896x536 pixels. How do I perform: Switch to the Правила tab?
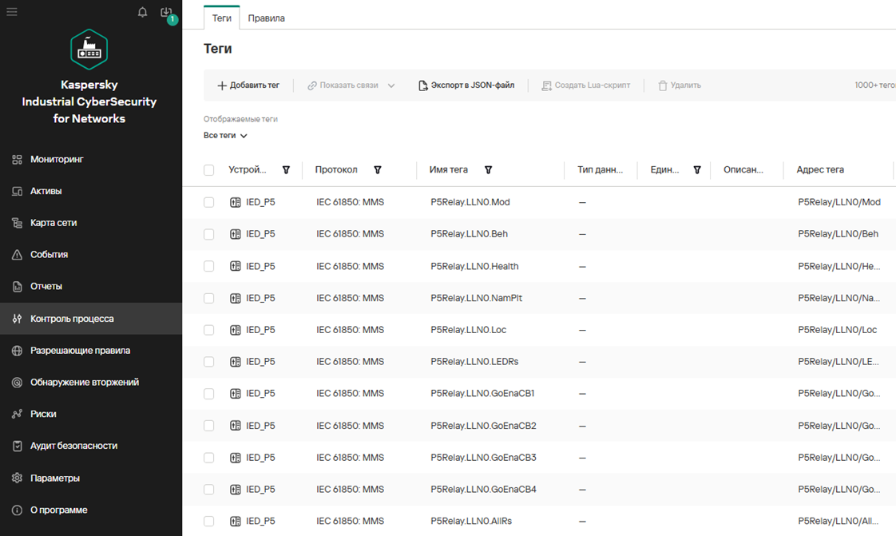tap(266, 18)
